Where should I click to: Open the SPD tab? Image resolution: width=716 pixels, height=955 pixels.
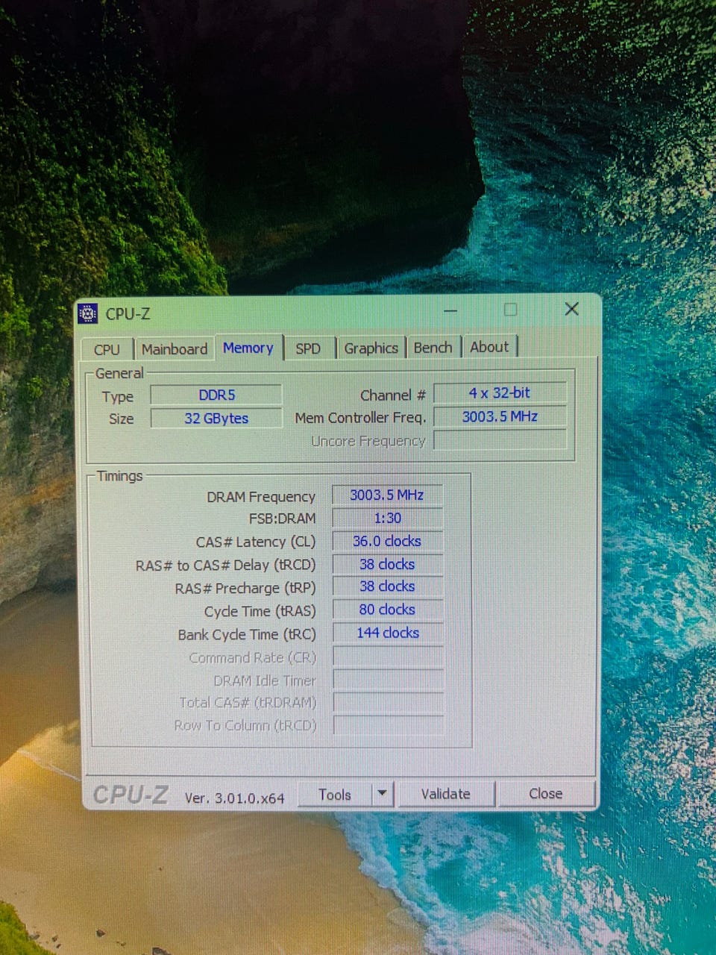pyautogui.click(x=307, y=348)
